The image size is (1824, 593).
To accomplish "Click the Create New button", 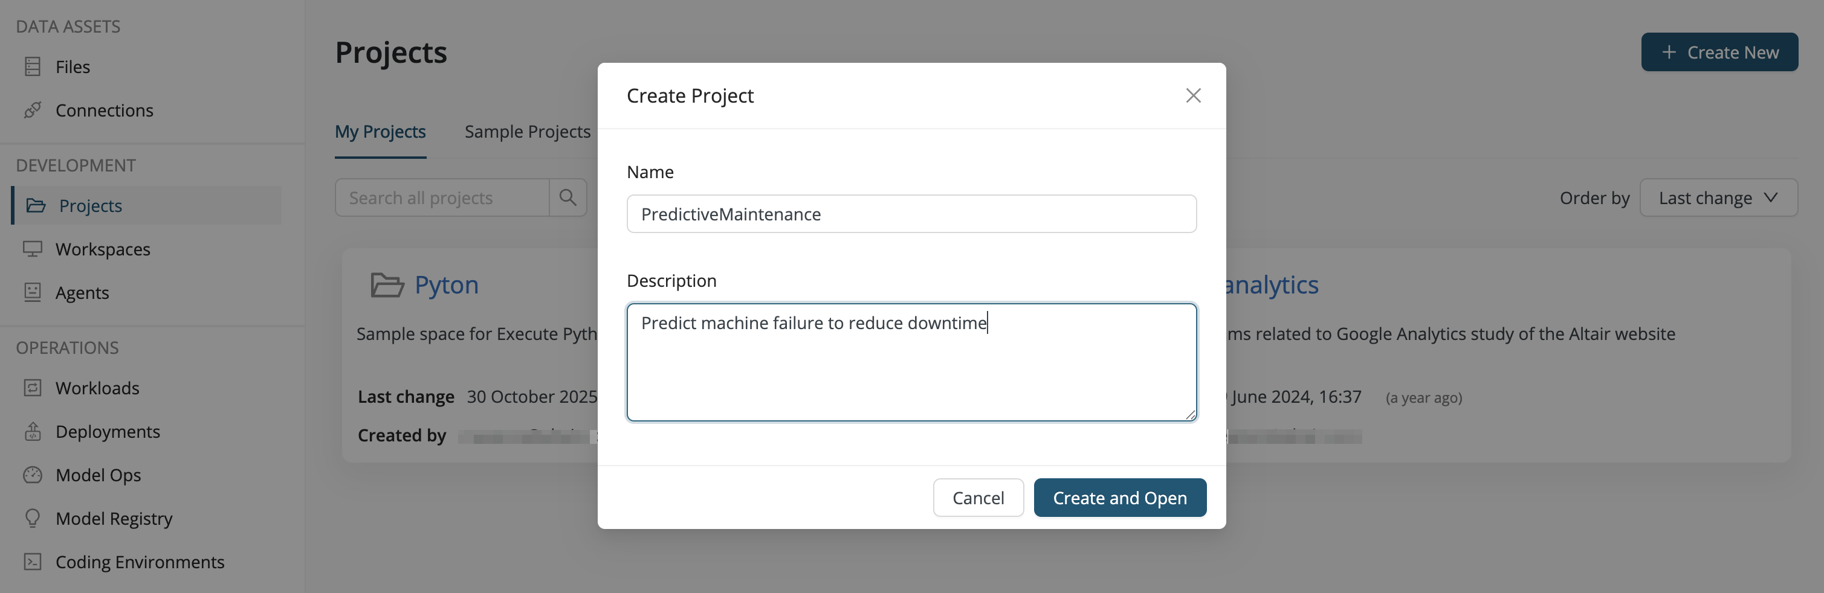I will pos(1720,52).
